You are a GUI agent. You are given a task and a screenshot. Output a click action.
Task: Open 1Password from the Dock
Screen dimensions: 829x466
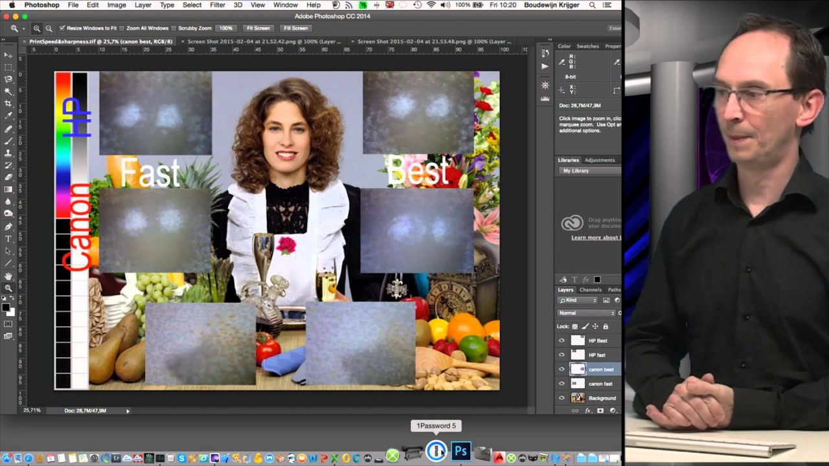[437, 450]
